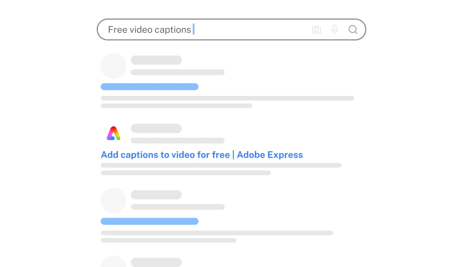
Task: Click the third result's site name placeholder
Action: tap(156, 195)
